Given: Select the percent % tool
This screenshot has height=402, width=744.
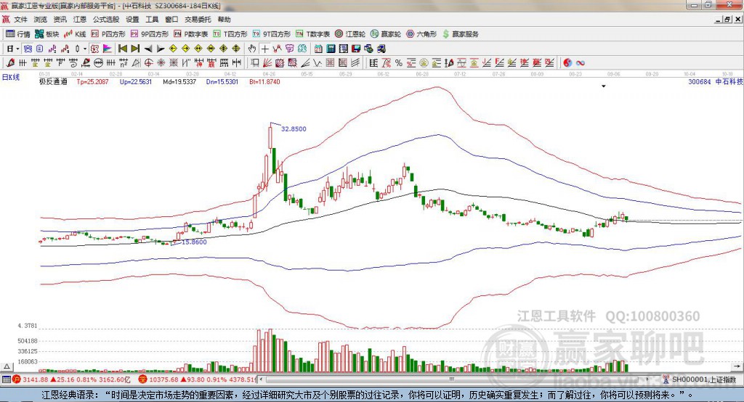Looking at the screenshot, I should pyautogui.click(x=399, y=63).
